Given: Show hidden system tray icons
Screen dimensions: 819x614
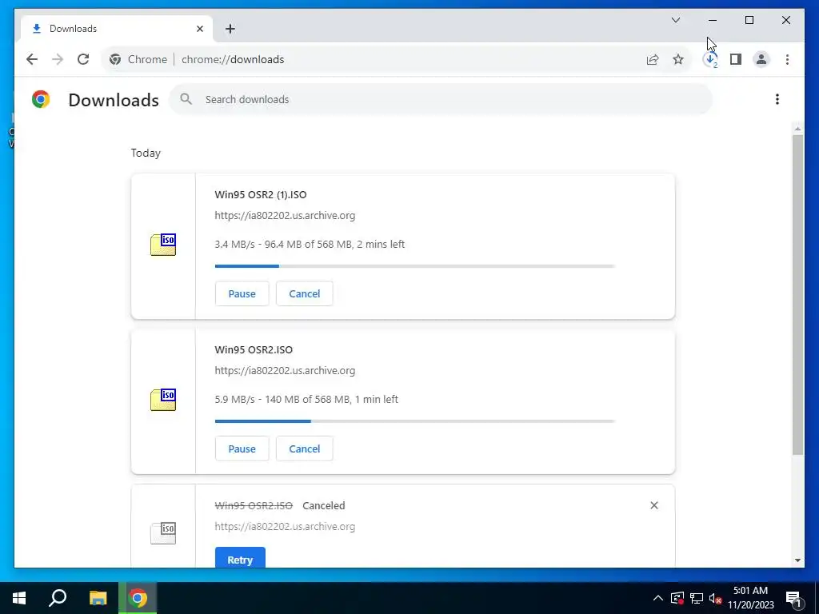Looking at the screenshot, I should pos(658,598).
